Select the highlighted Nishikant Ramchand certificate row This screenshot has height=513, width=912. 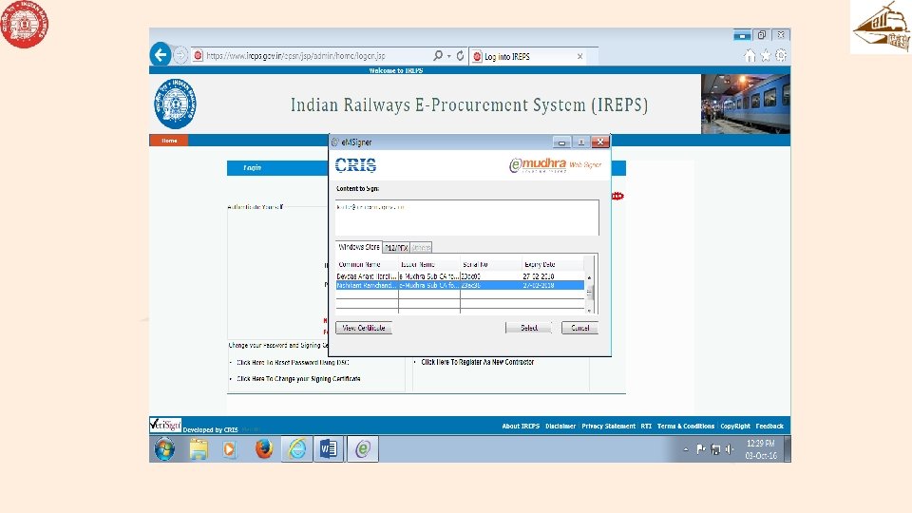coord(460,286)
